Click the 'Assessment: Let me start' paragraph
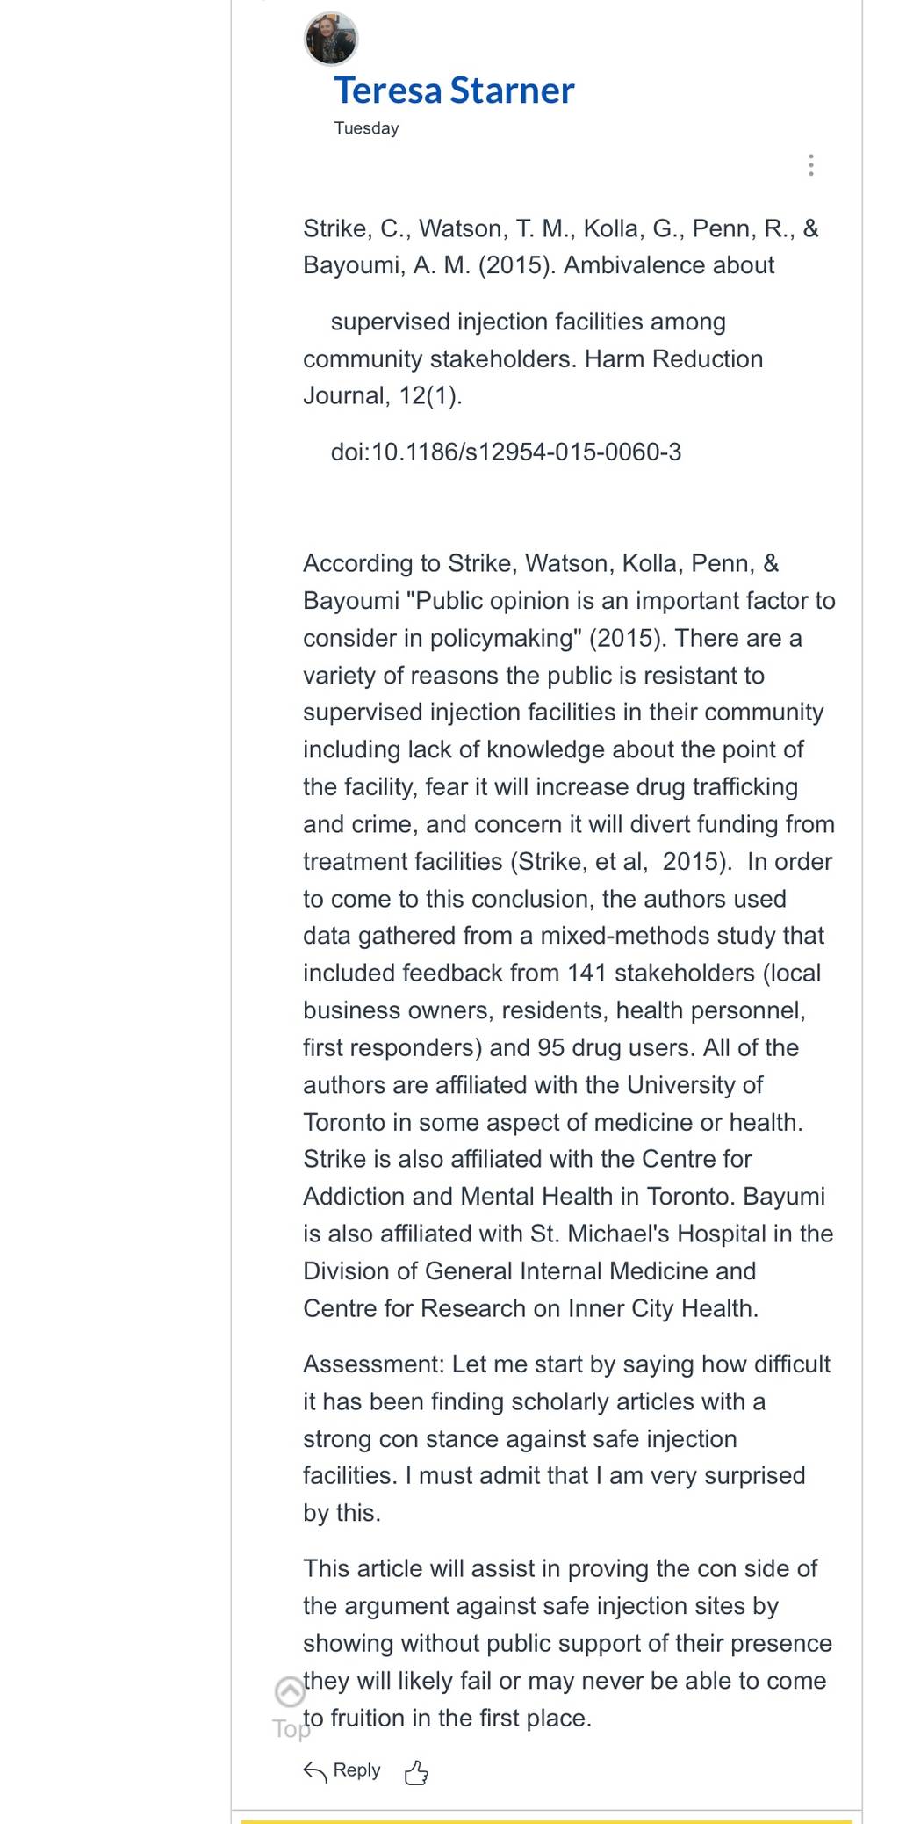The height and width of the screenshot is (1824, 899). tap(567, 1438)
